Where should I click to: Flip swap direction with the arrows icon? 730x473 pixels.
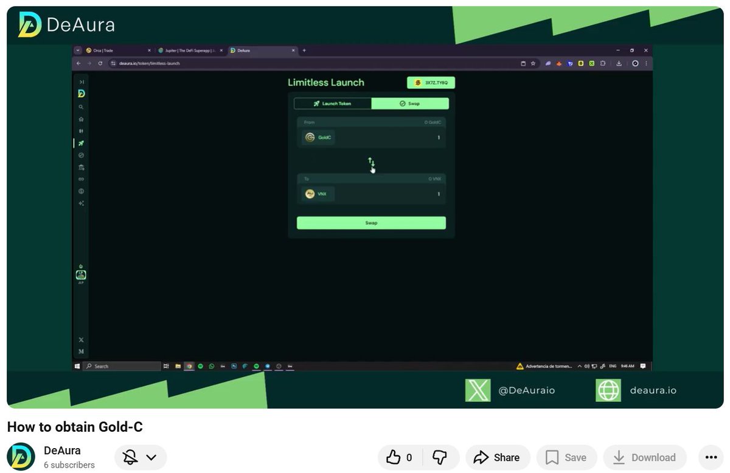371,162
